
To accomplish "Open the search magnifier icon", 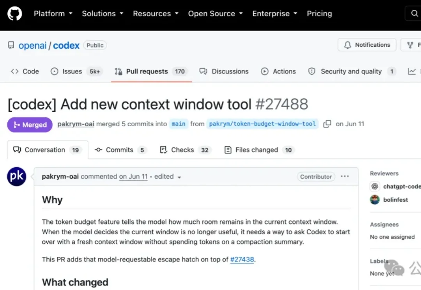I will pyautogui.click(x=414, y=13).
